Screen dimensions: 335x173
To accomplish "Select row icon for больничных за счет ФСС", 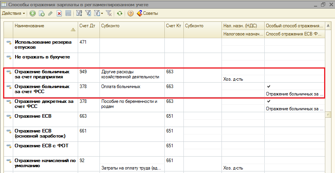I will (9, 87).
